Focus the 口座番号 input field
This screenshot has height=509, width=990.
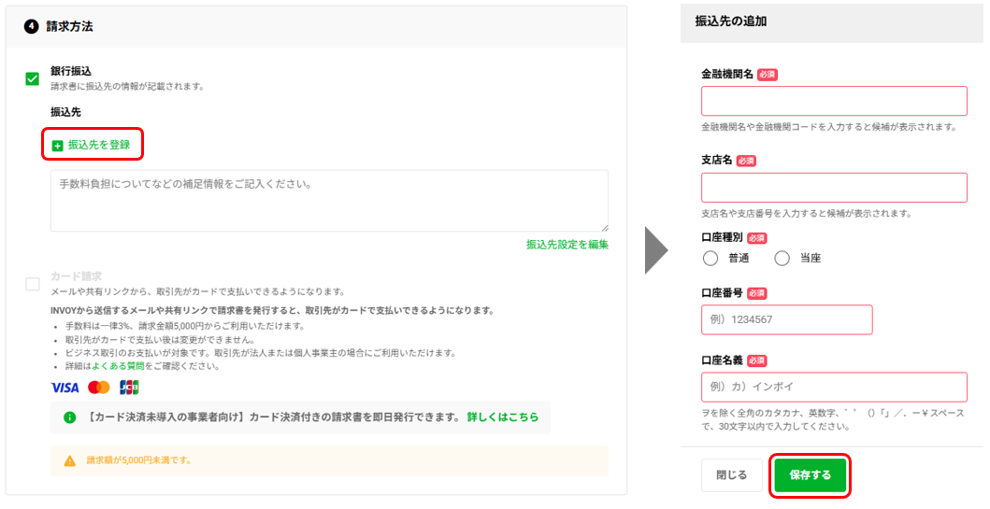click(x=787, y=319)
